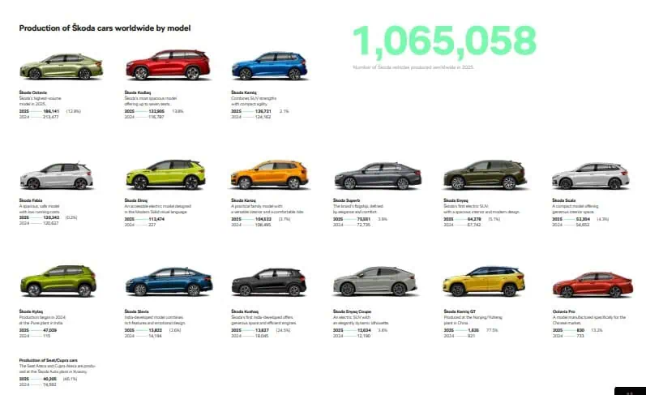Click the 'Škoda Scala' model name
This screenshot has width=646, height=395.
[x=564, y=200]
